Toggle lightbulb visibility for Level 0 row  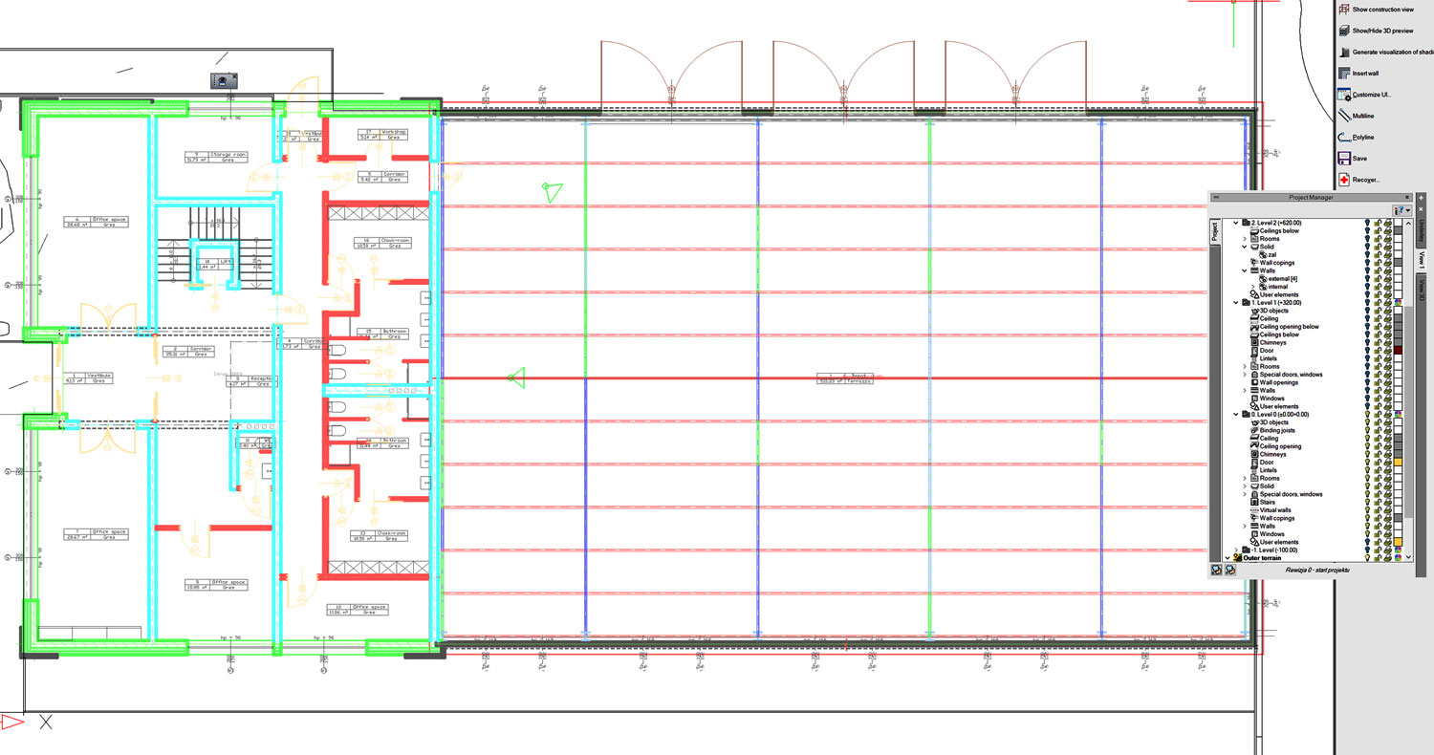coord(1367,414)
